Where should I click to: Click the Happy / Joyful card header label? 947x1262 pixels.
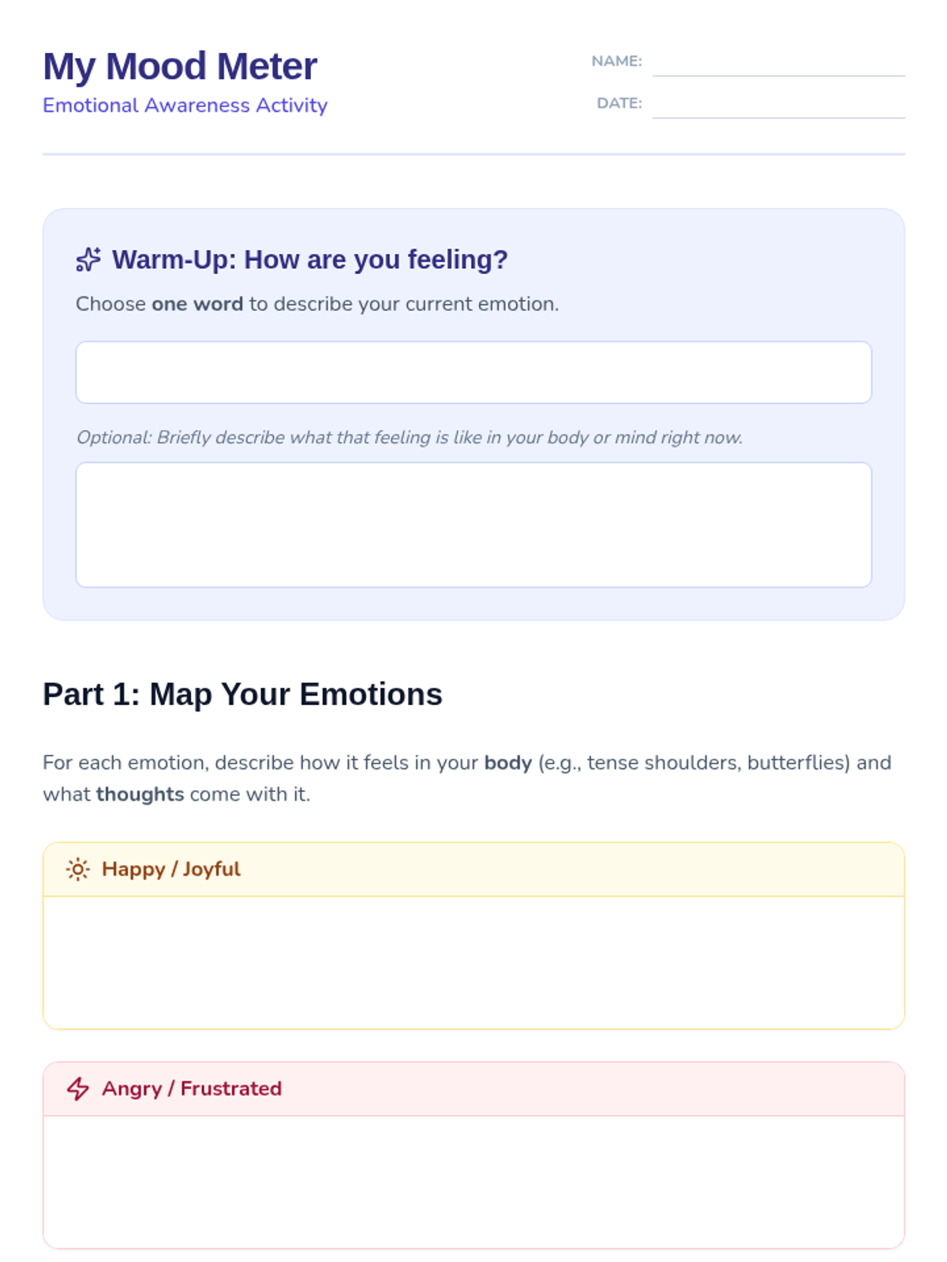point(170,869)
